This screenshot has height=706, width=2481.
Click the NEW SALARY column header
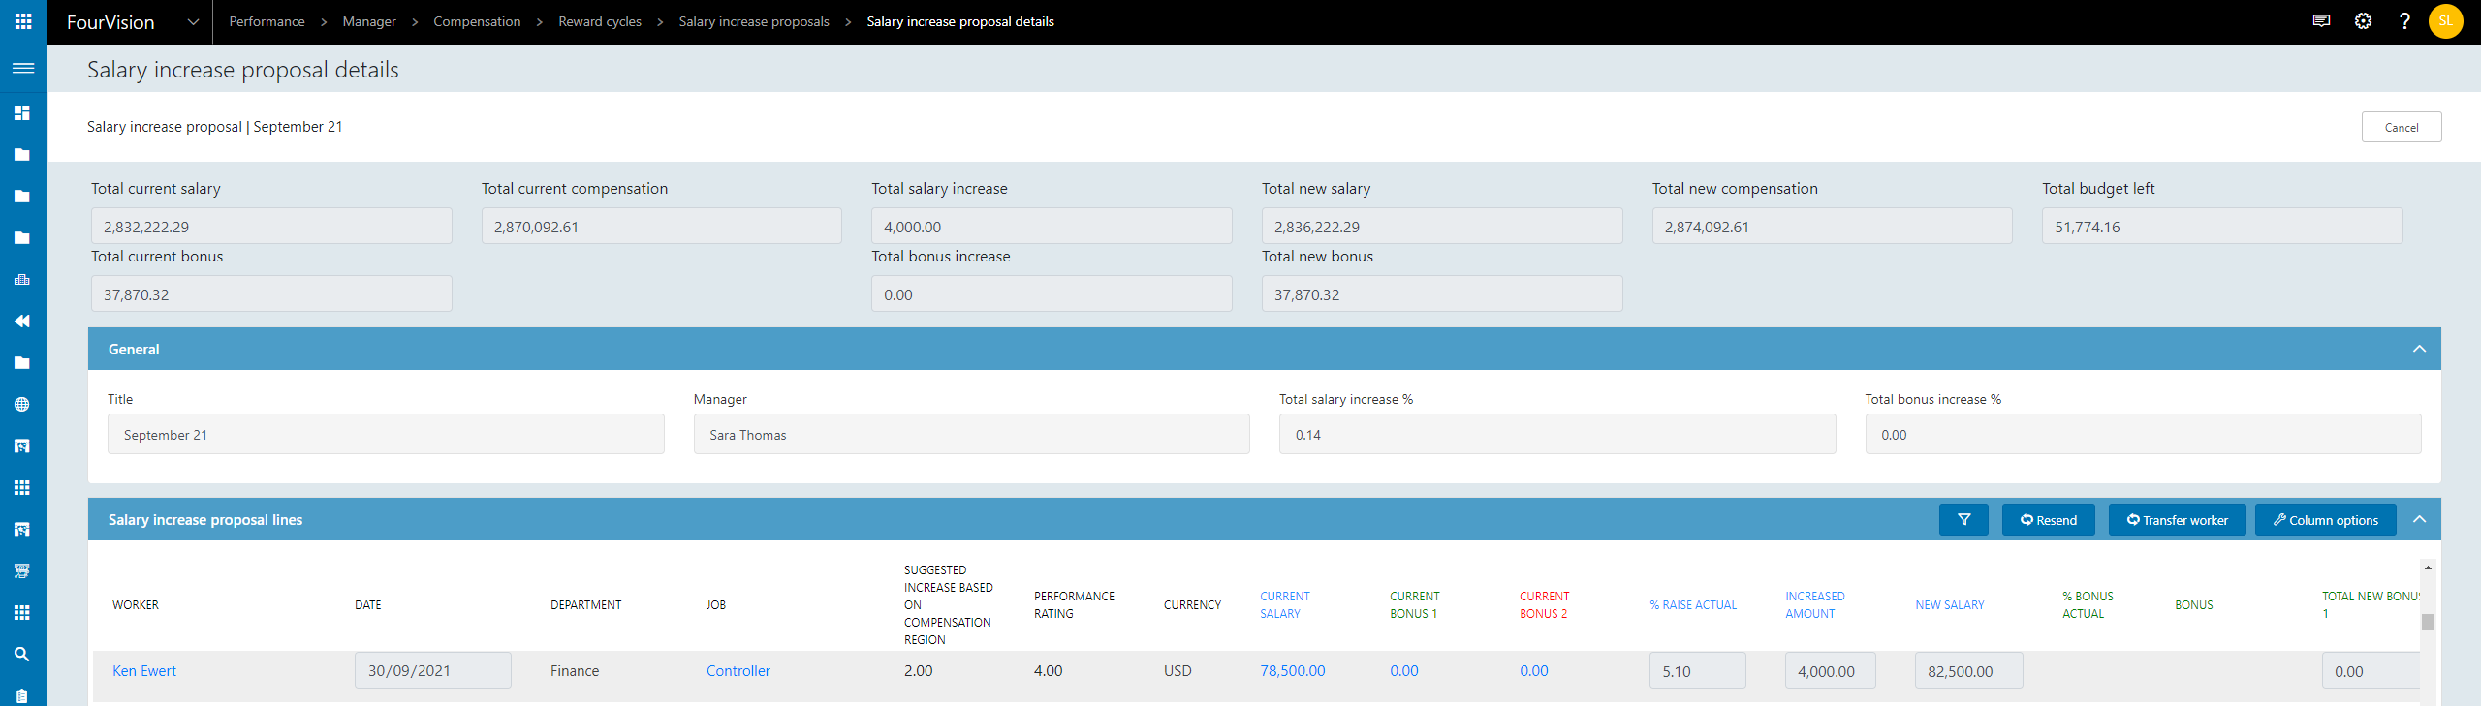pyautogui.click(x=1950, y=604)
